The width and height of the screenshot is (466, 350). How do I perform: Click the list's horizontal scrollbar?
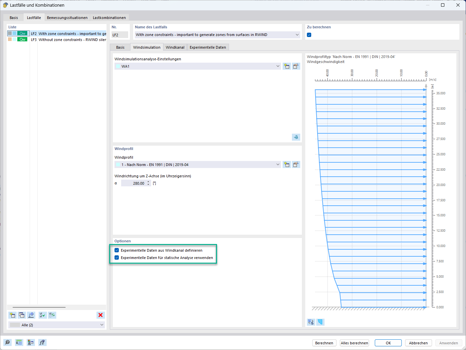coord(39,307)
